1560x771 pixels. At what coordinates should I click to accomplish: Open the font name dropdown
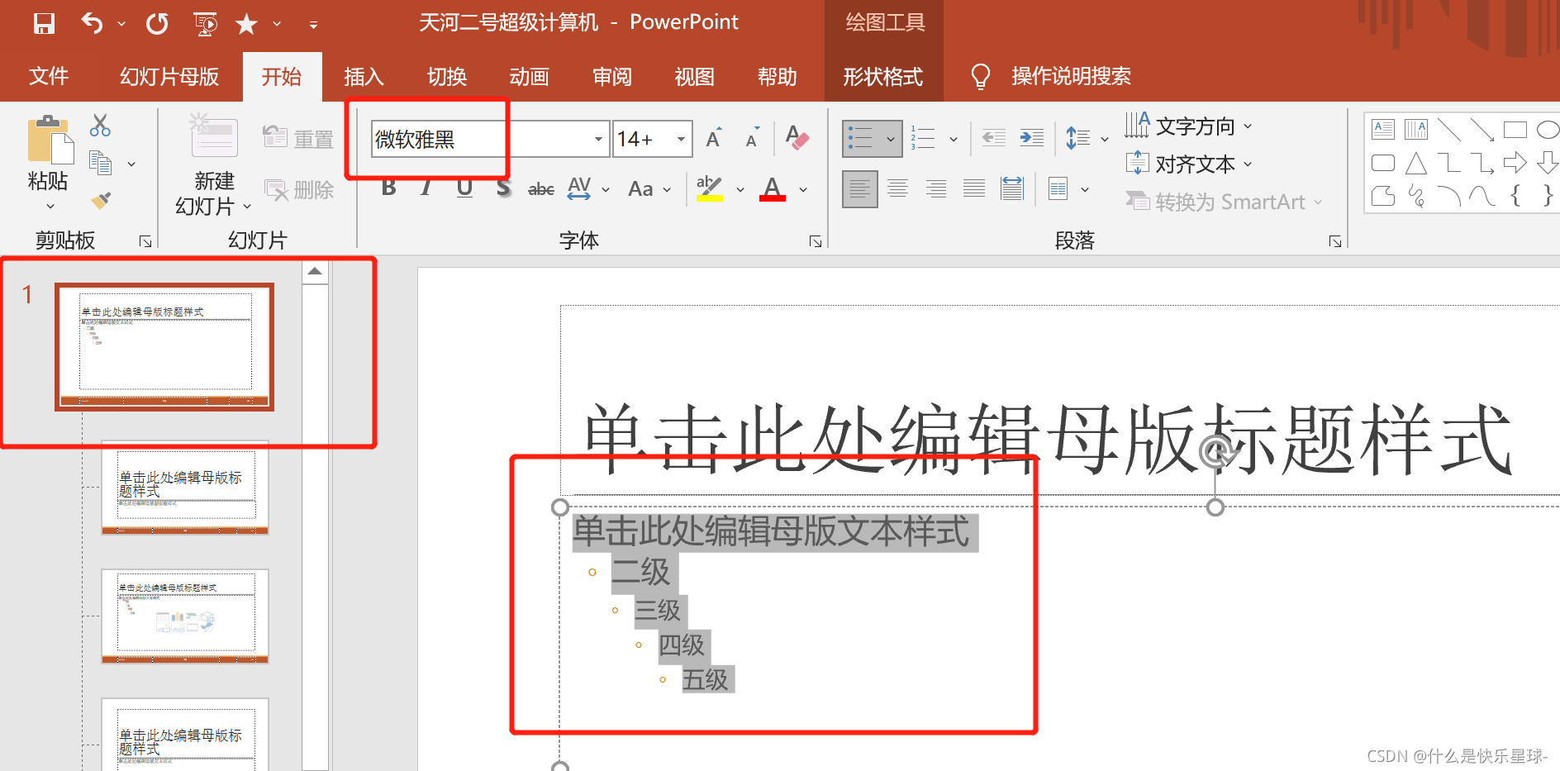click(598, 139)
